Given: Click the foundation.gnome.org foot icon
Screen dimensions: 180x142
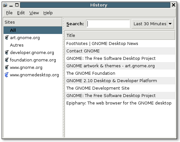Looking at the screenshot, I should tap(7, 60).
